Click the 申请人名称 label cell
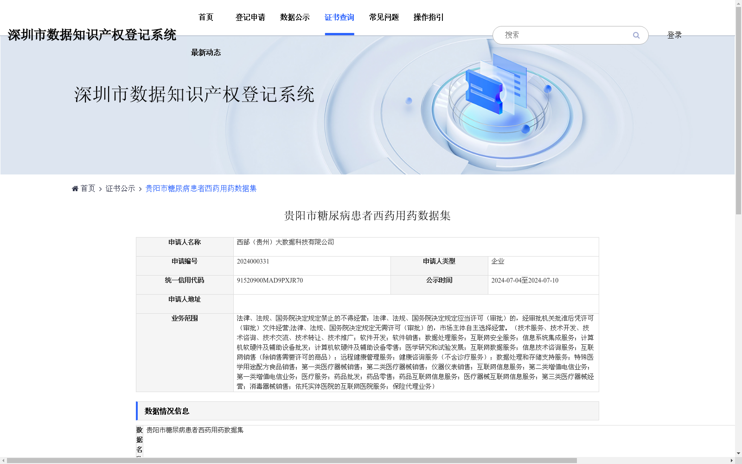This screenshot has width=742, height=464. point(185,247)
